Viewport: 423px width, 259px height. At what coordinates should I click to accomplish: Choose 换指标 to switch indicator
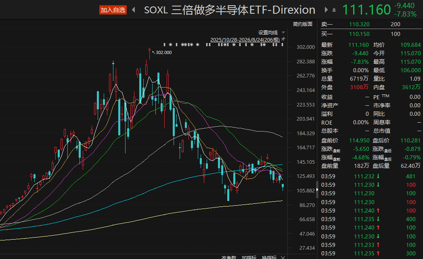coord(269,257)
